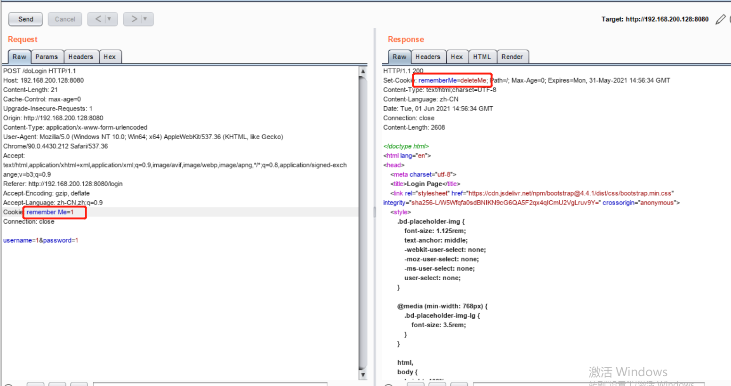Screen dimensions: 731x386
Task: Open the Request Headers tab
Action: pos(81,57)
